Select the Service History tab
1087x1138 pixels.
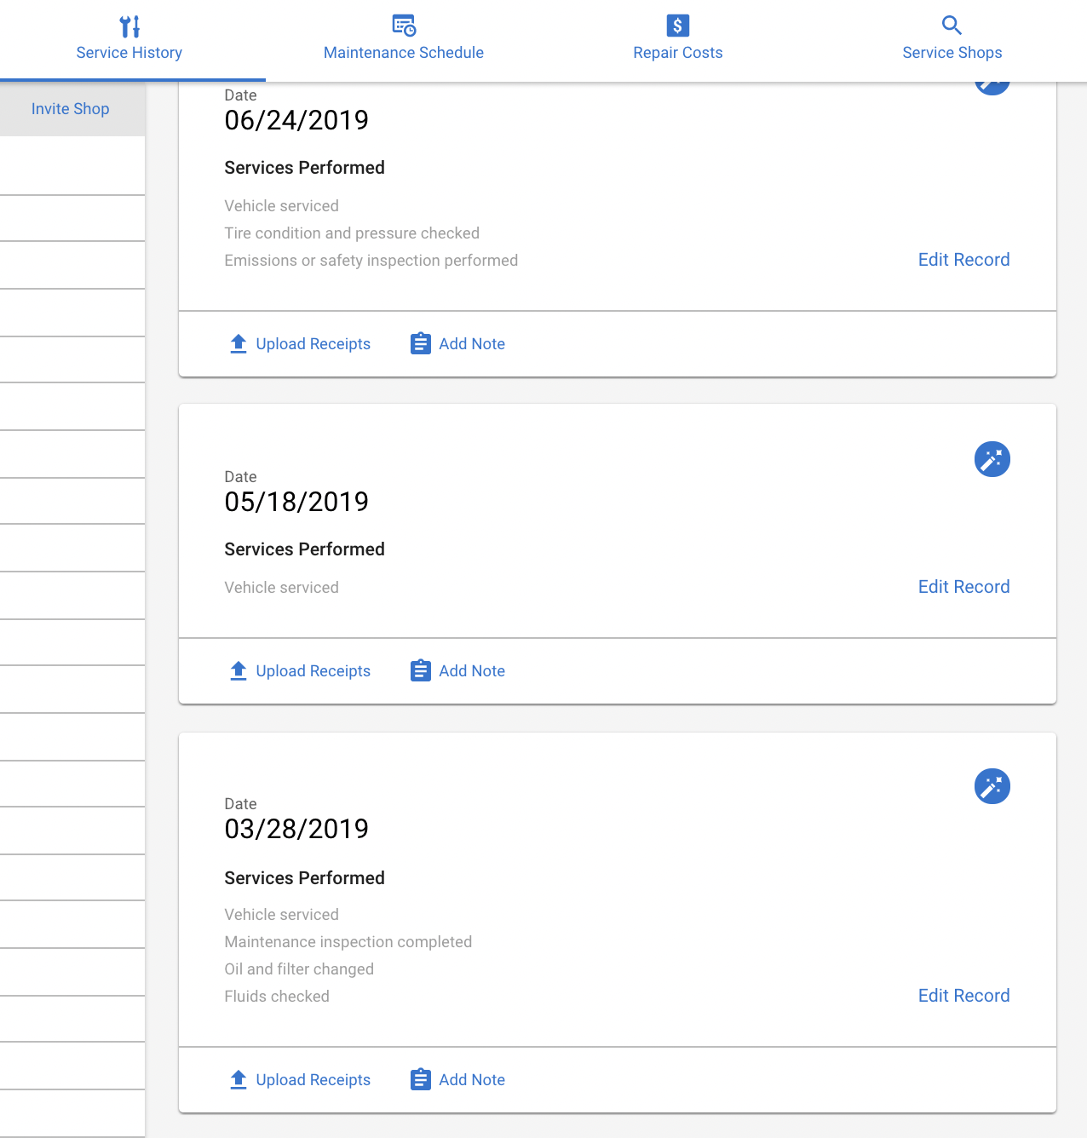click(129, 41)
